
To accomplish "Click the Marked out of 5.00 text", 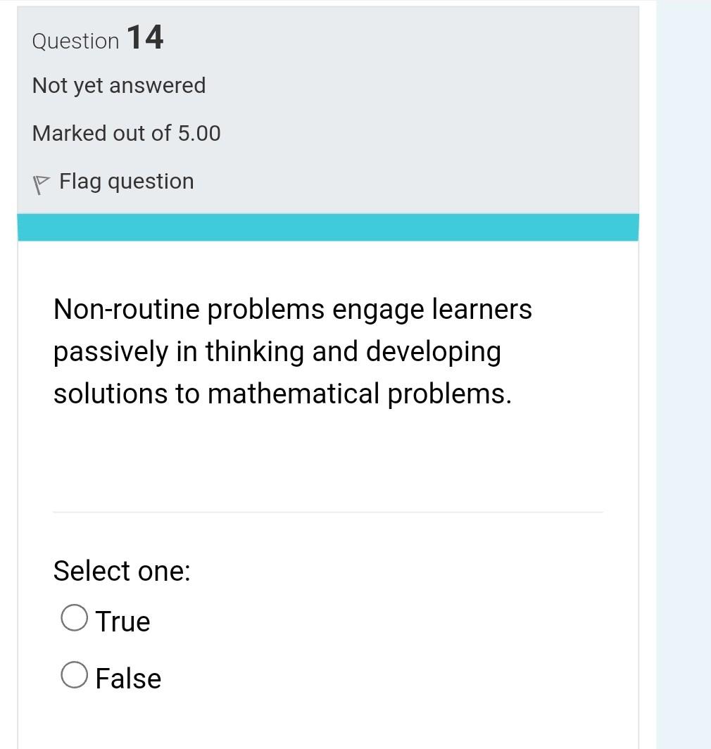I will coord(126,133).
